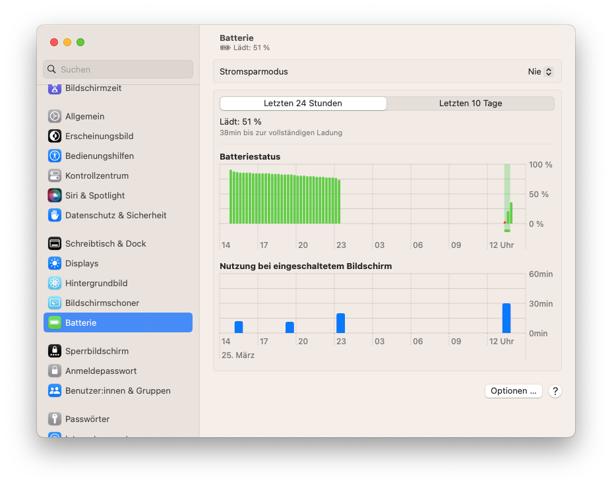Image resolution: width=612 pixels, height=486 pixels.
Task: Switch to Letzten 24 Stunden tab
Action: click(x=303, y=104)
